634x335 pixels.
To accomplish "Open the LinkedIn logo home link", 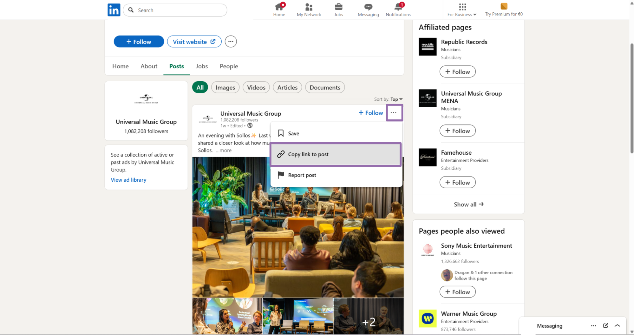I will (x=114, y=10).
